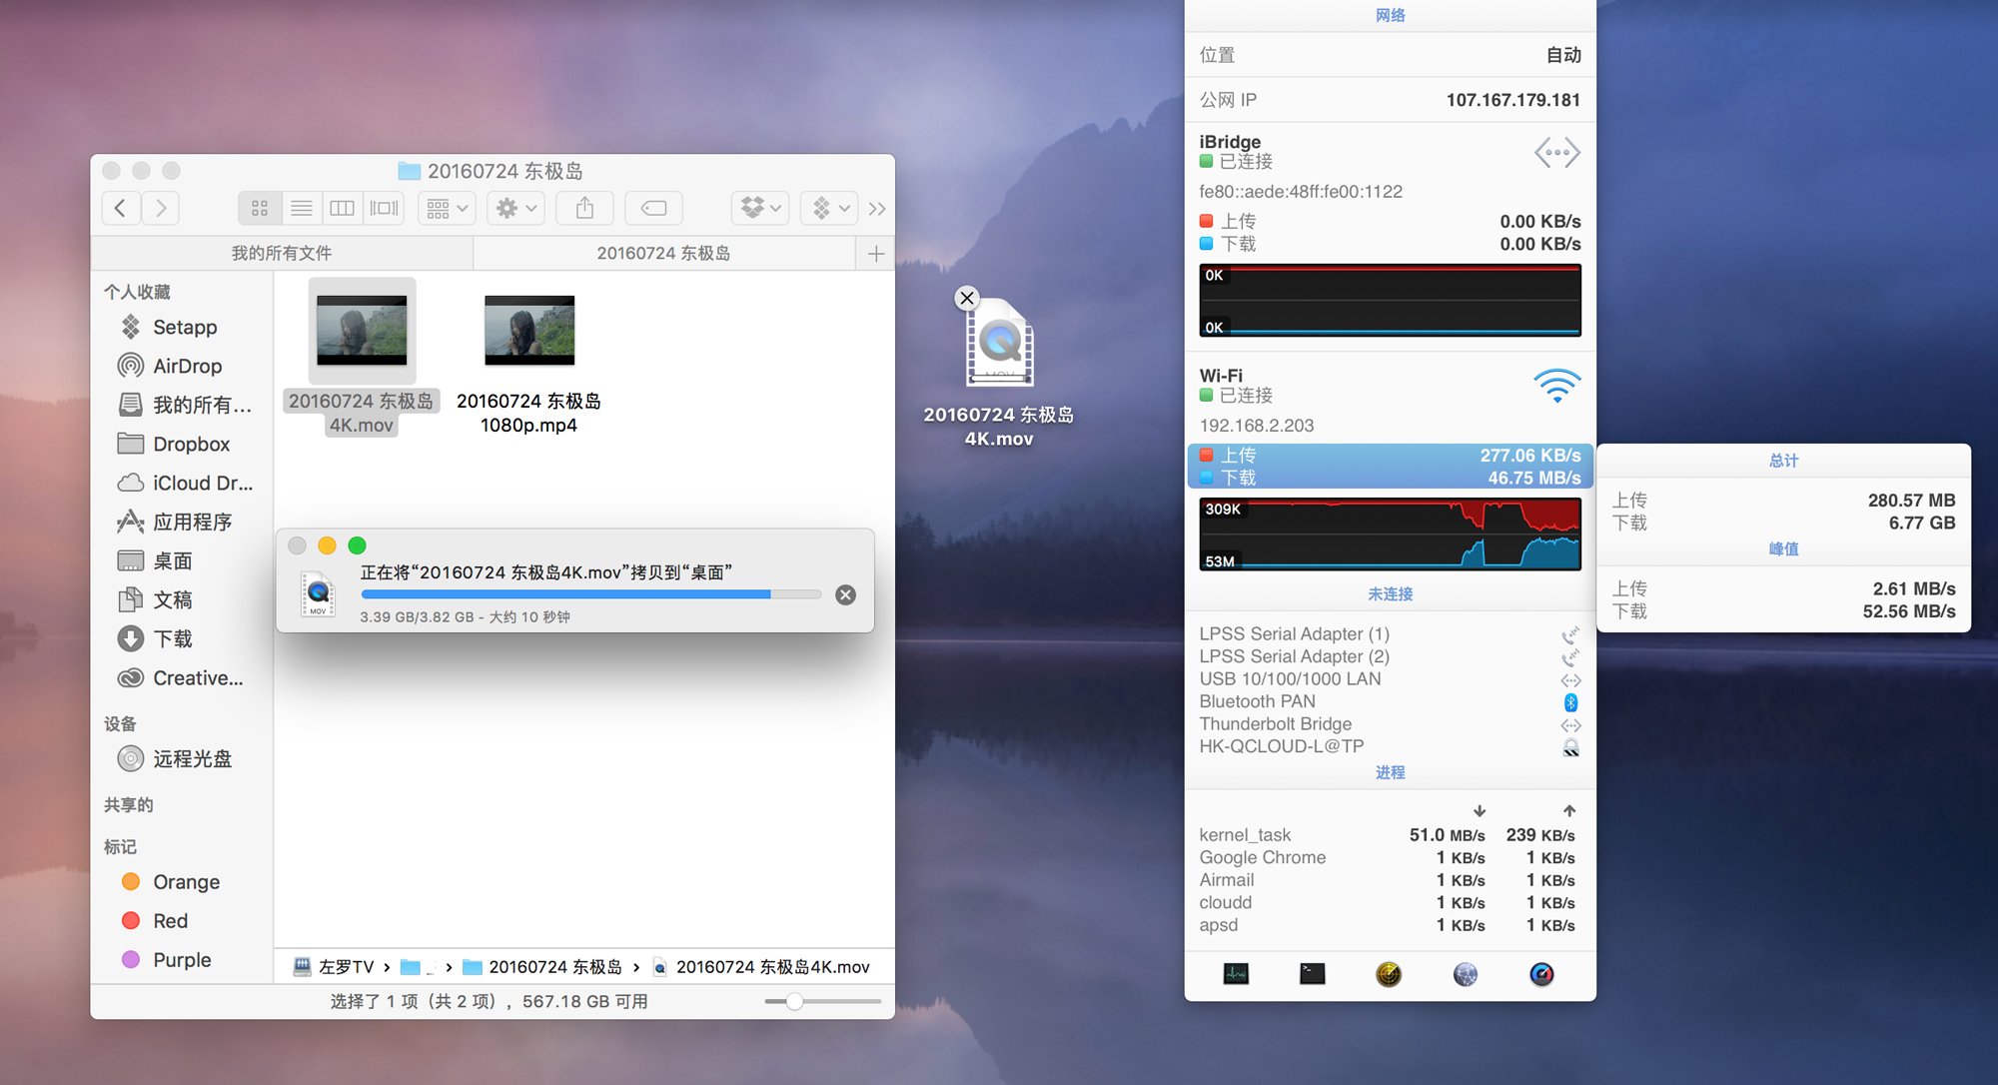Open the Dropbox toolbar dropdown
1998x1085 pixels.
point(760,208)
